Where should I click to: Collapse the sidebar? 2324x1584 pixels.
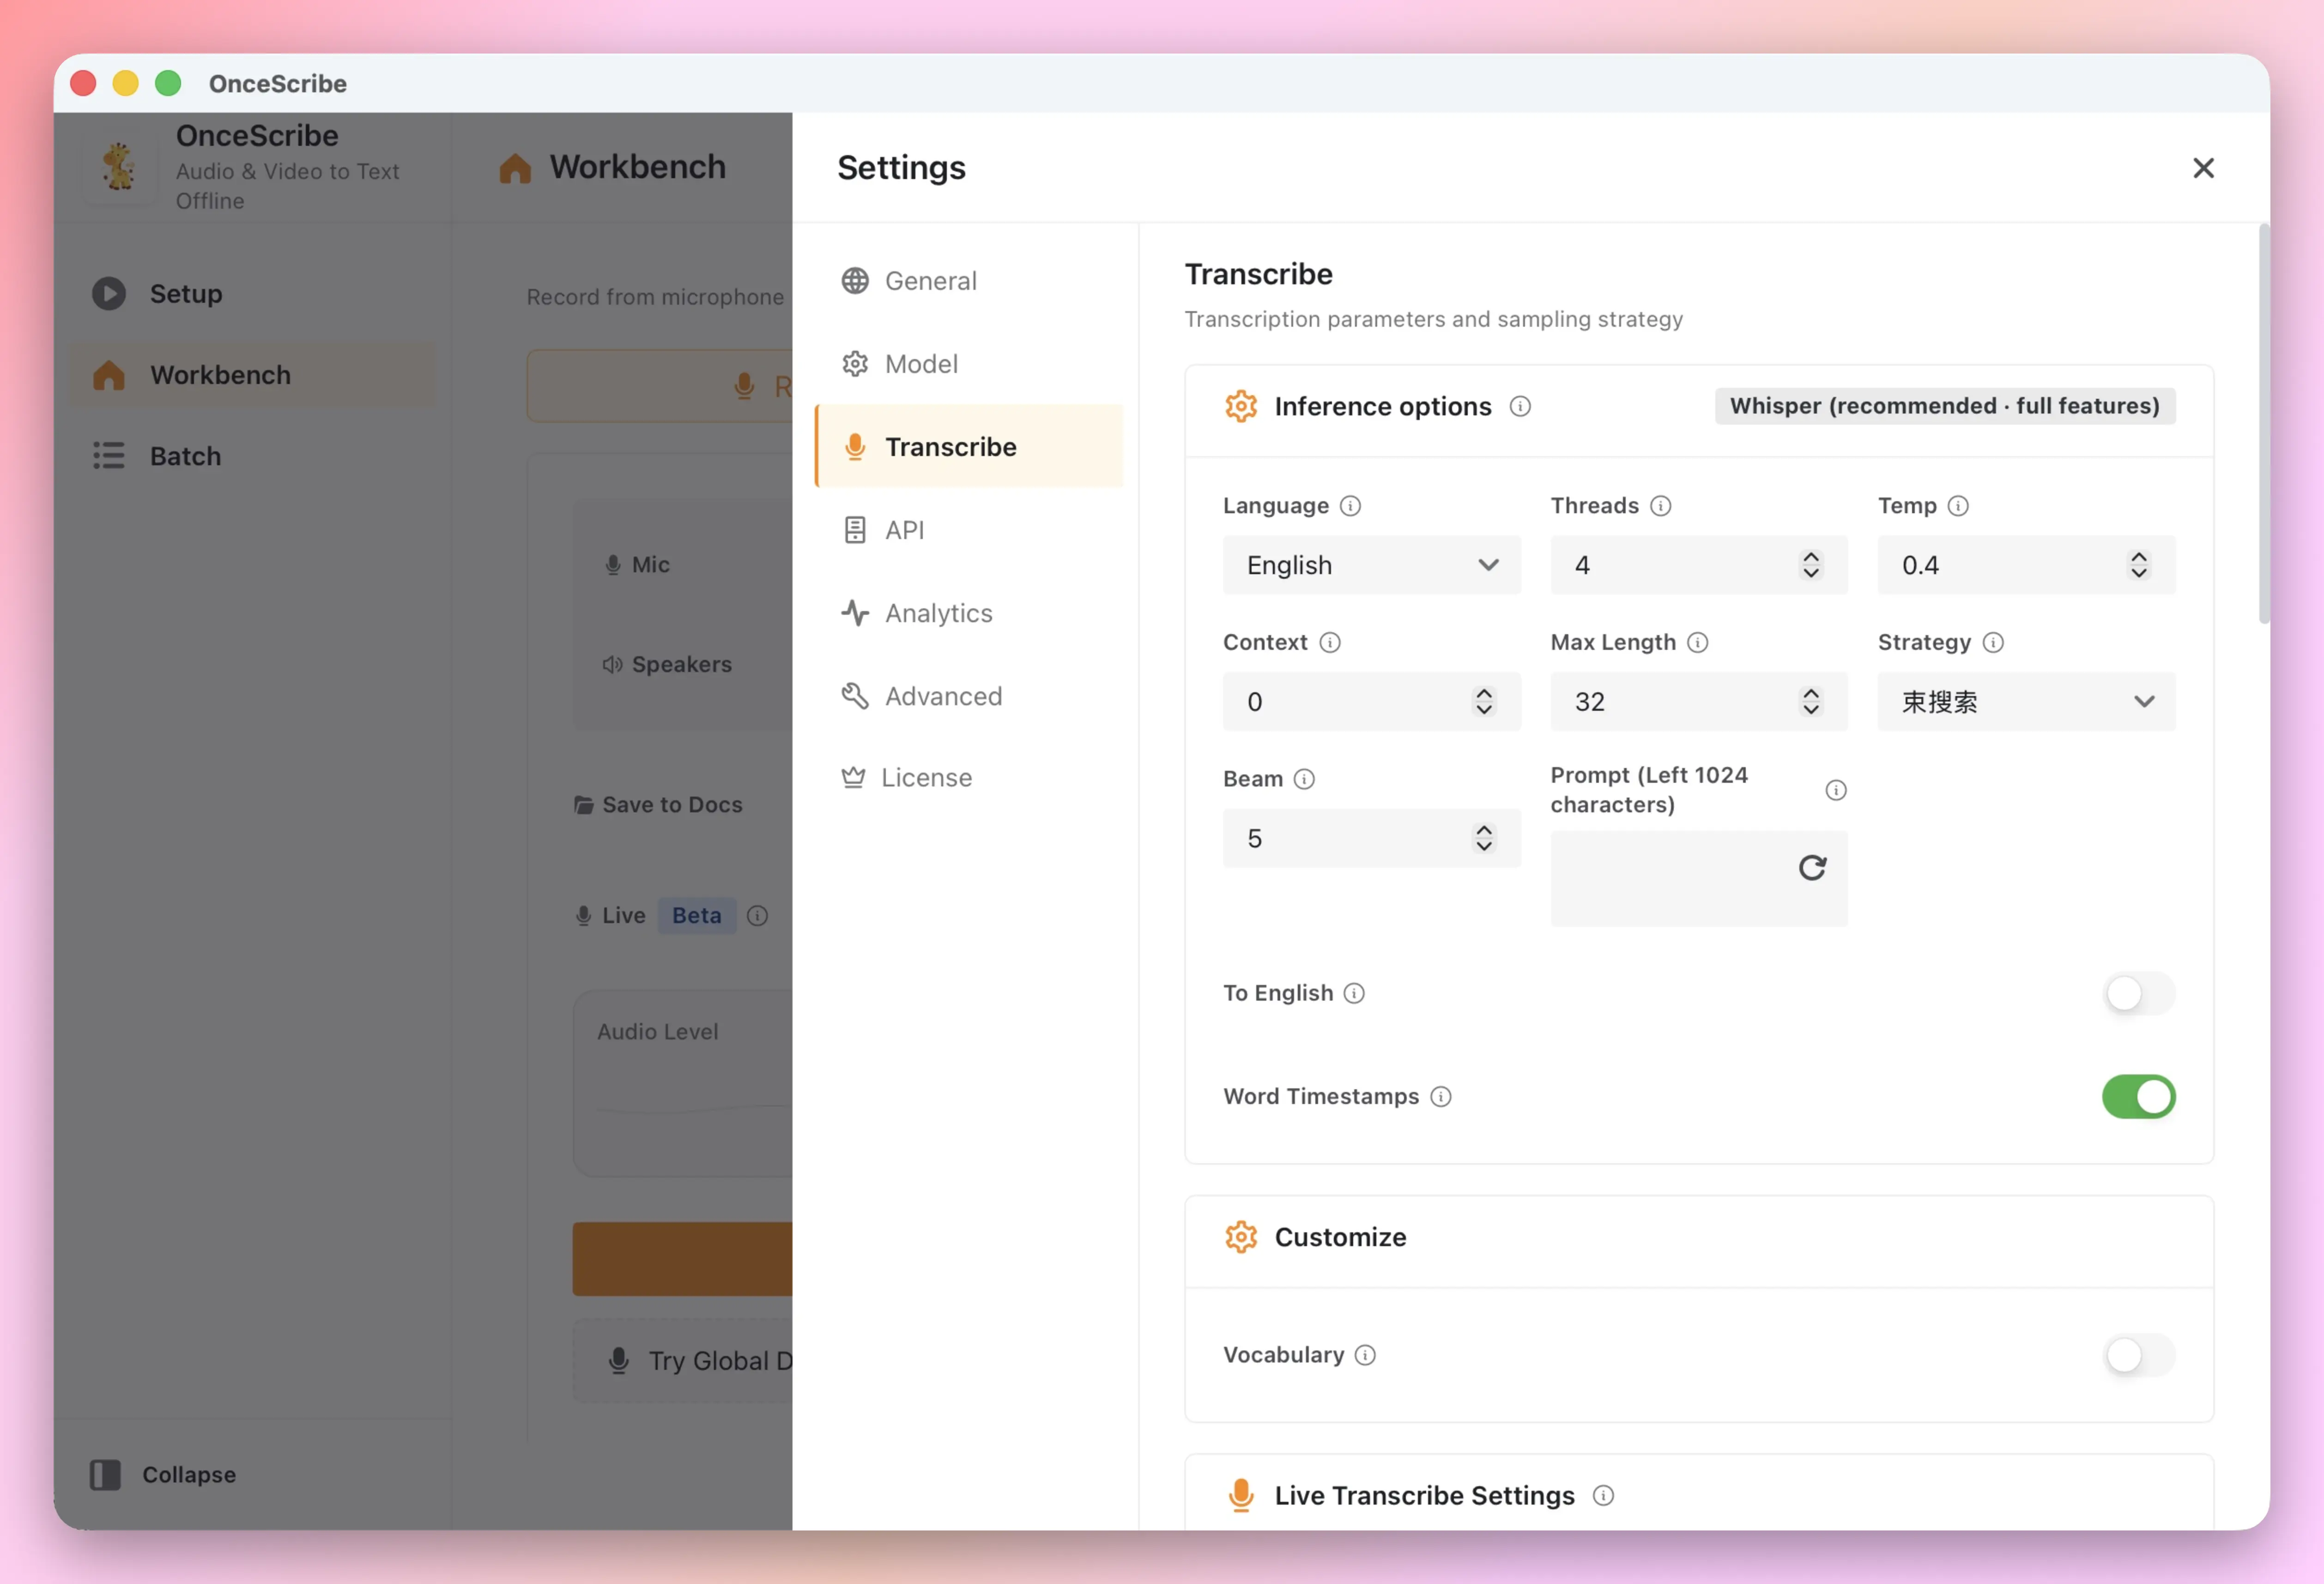click(163, 1475)
